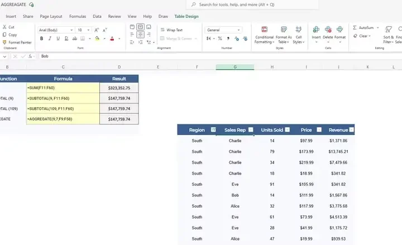Open font color picker arrow
Screen dimensions: 402x245
[x=119, y=39]
